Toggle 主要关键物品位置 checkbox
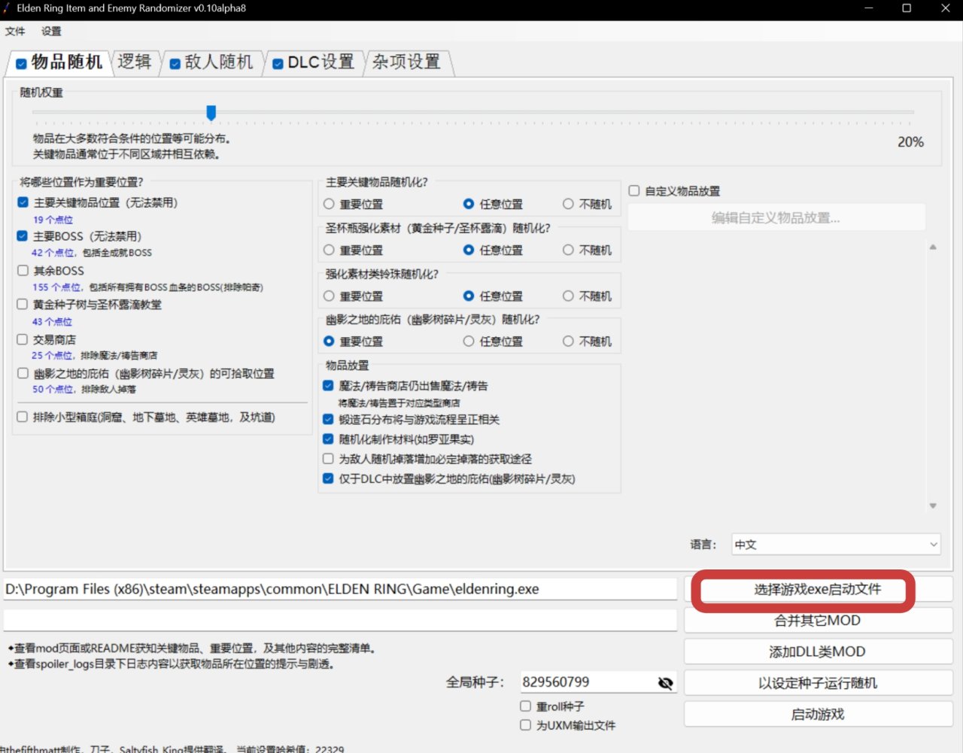963x753 pixels. [23, 202]
